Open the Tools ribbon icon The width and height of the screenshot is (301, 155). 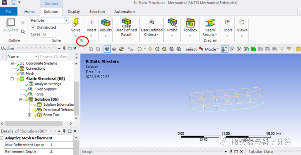[x=227, y=22]
